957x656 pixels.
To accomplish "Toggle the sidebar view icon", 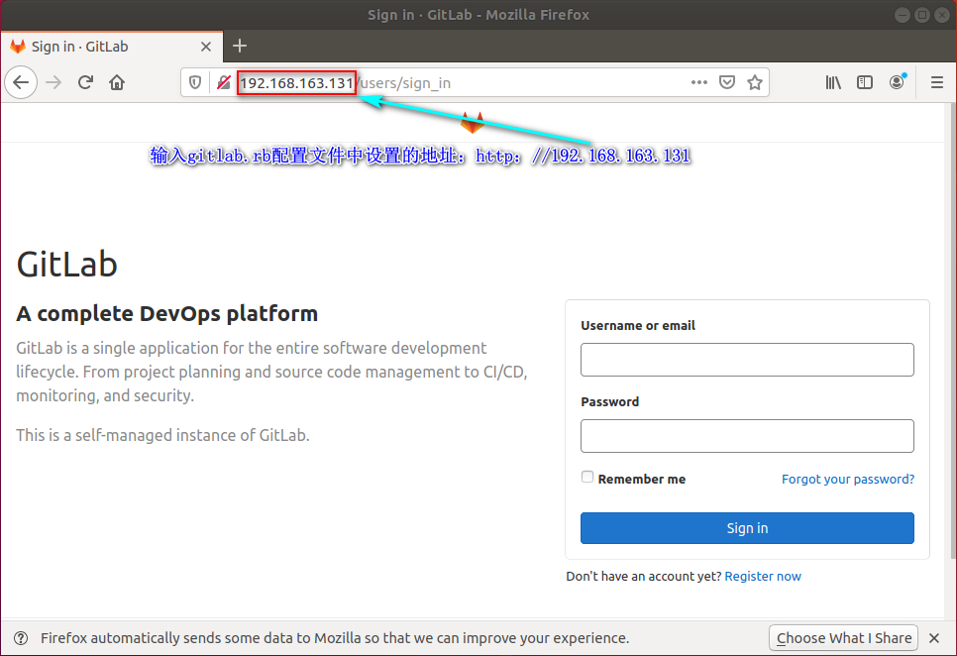I will pos(865,82).
